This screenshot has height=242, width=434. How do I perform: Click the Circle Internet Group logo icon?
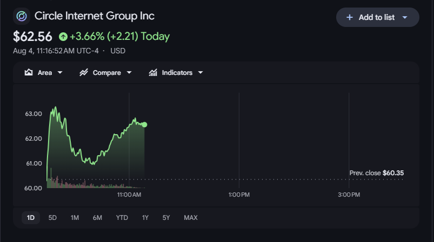pyautogui.click(x=22, y=16)
